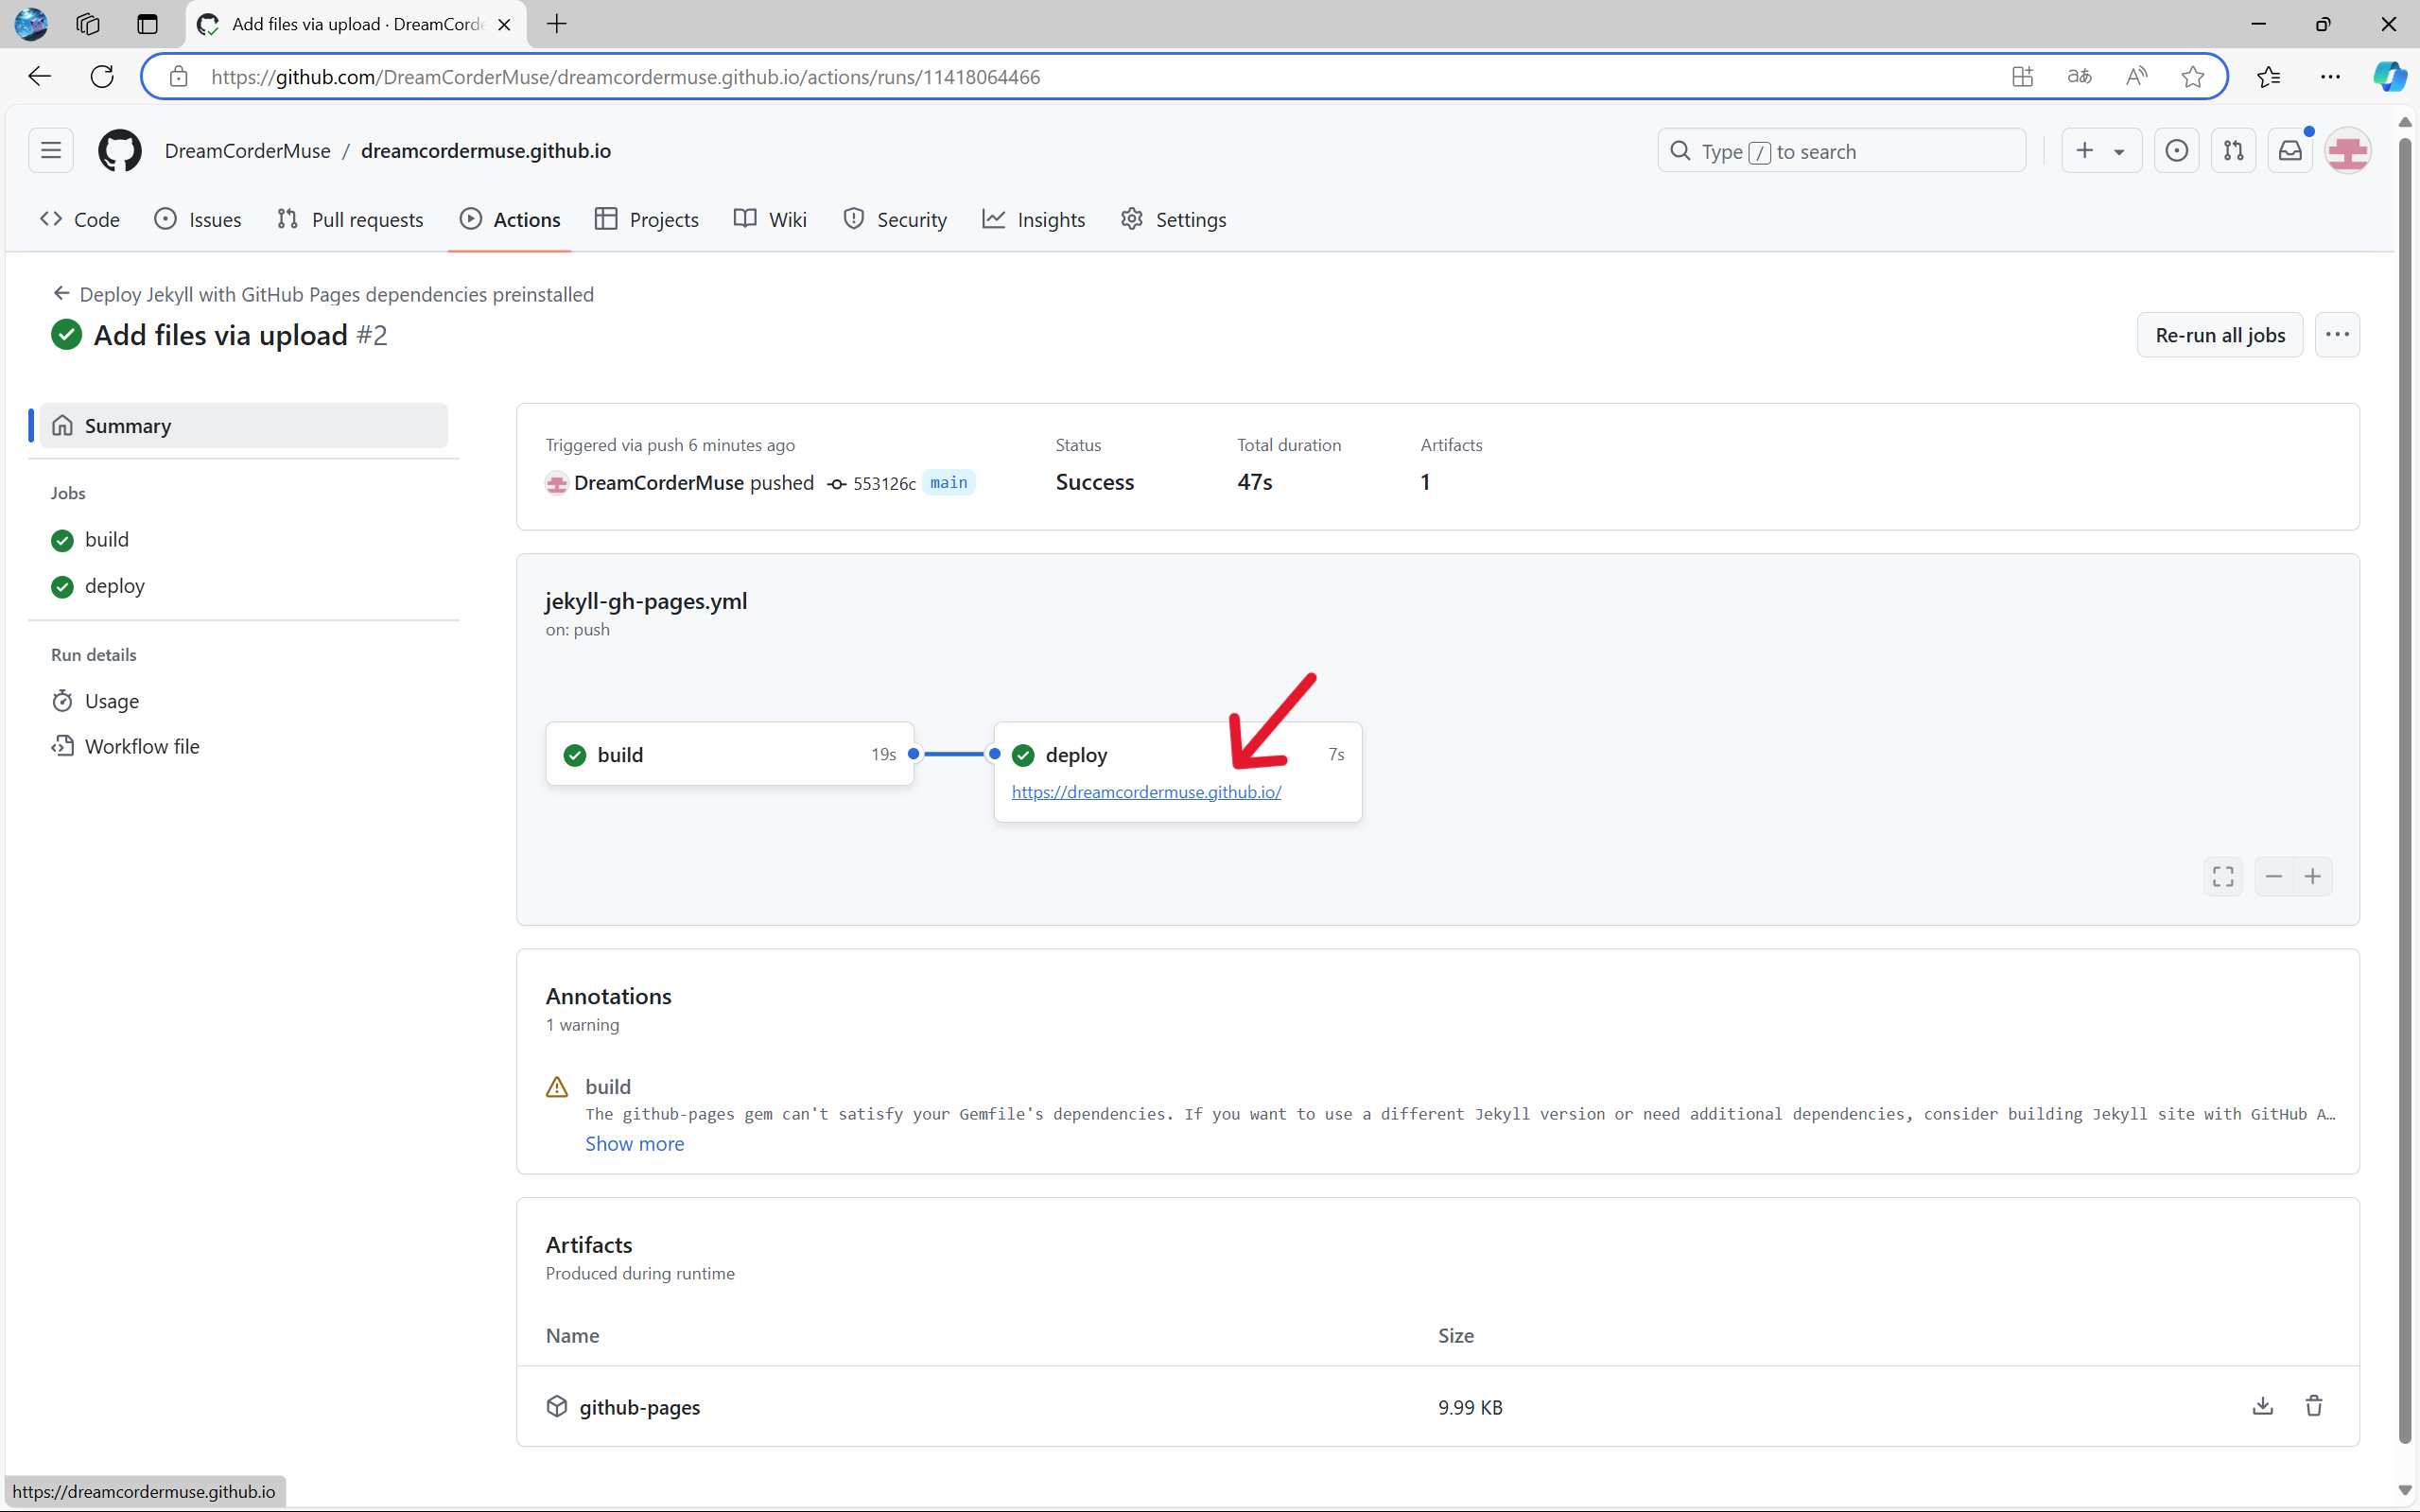The width and height of the screenshot is (2420, 1512).
Task: Open the Wiki tab
Action: tap(770, 219)
